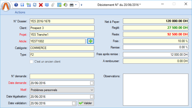192x108 pixels.
Task: Open the print options dropdown arrow
Action: point(76,5)
